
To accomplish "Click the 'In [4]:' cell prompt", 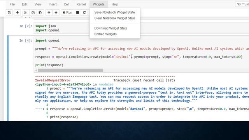I will coord(26,40).
